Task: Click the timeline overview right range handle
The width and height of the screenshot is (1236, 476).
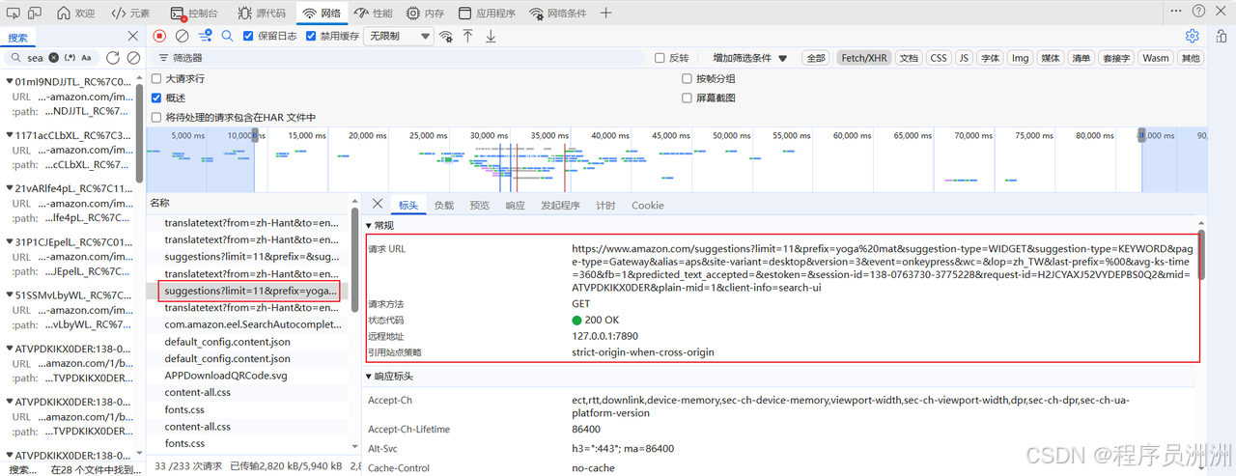Action: pos(1140,136)
